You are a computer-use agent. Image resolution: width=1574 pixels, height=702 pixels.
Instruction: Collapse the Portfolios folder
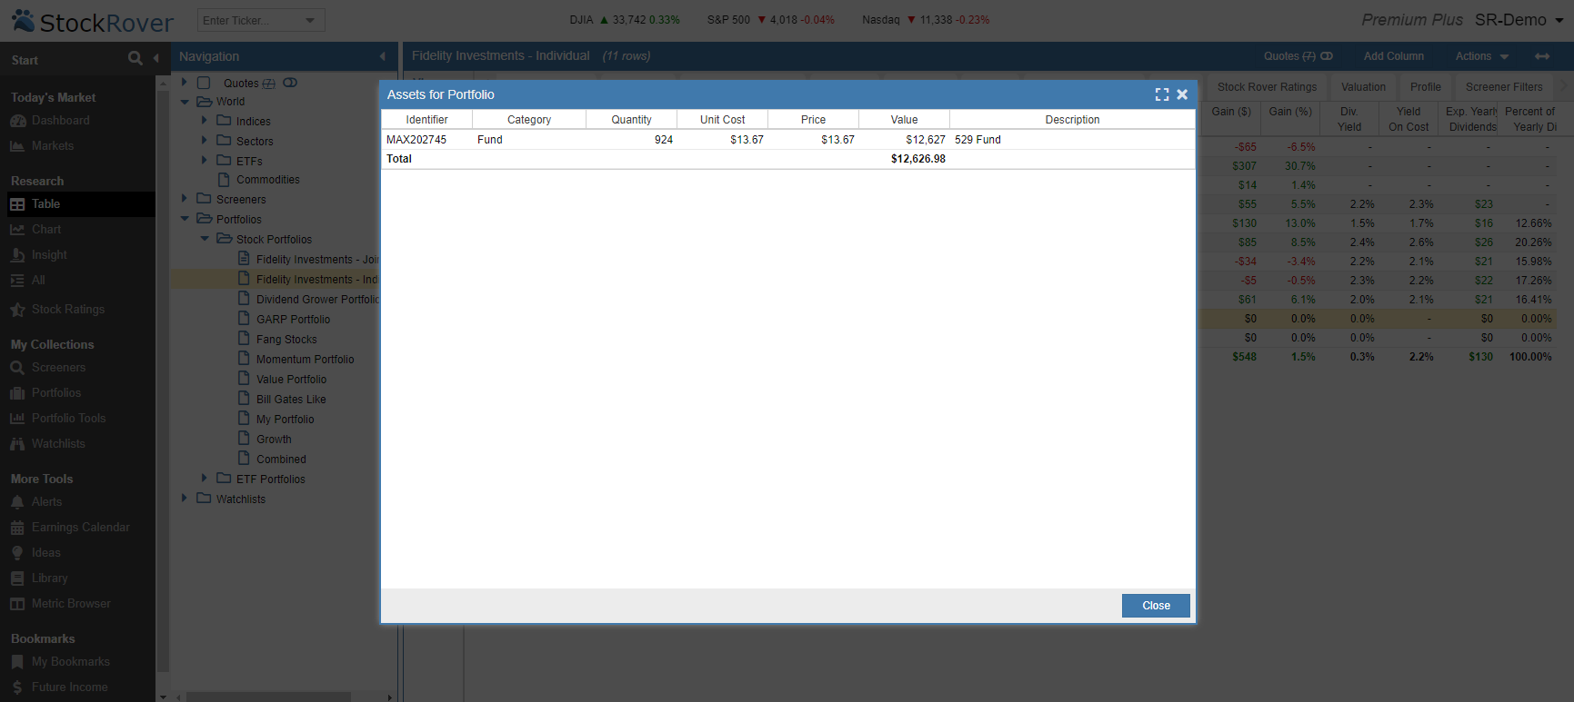[185, 219]
